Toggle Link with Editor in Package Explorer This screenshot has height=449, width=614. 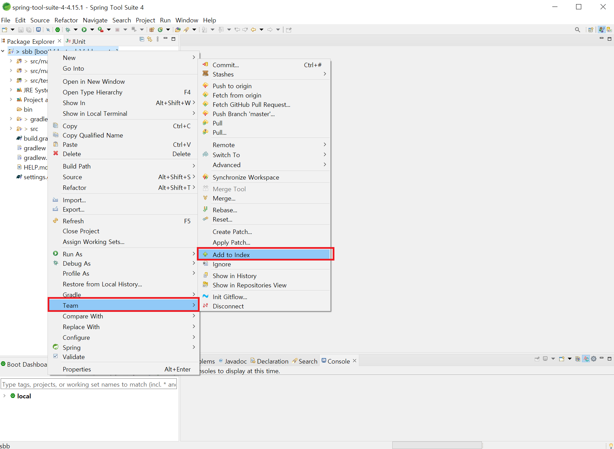[x=150, y=39]
